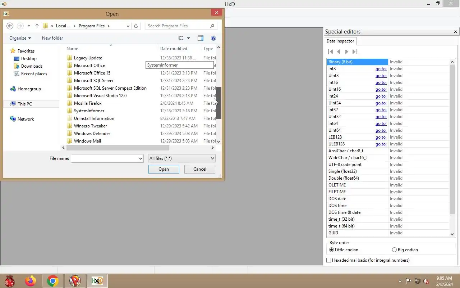Image resolution: width=460 pixels, height=288 pixels.
Task: Change the file view layout icon
Action: pos(181,38)
